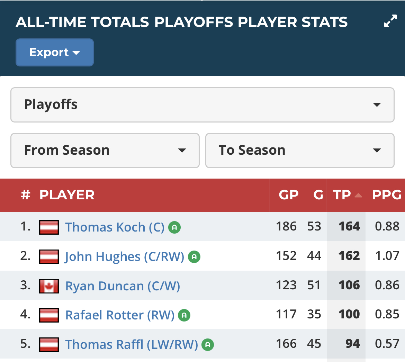Sort table by GP column header
This screenshot has width=405, height=362.
pos(288,195)
